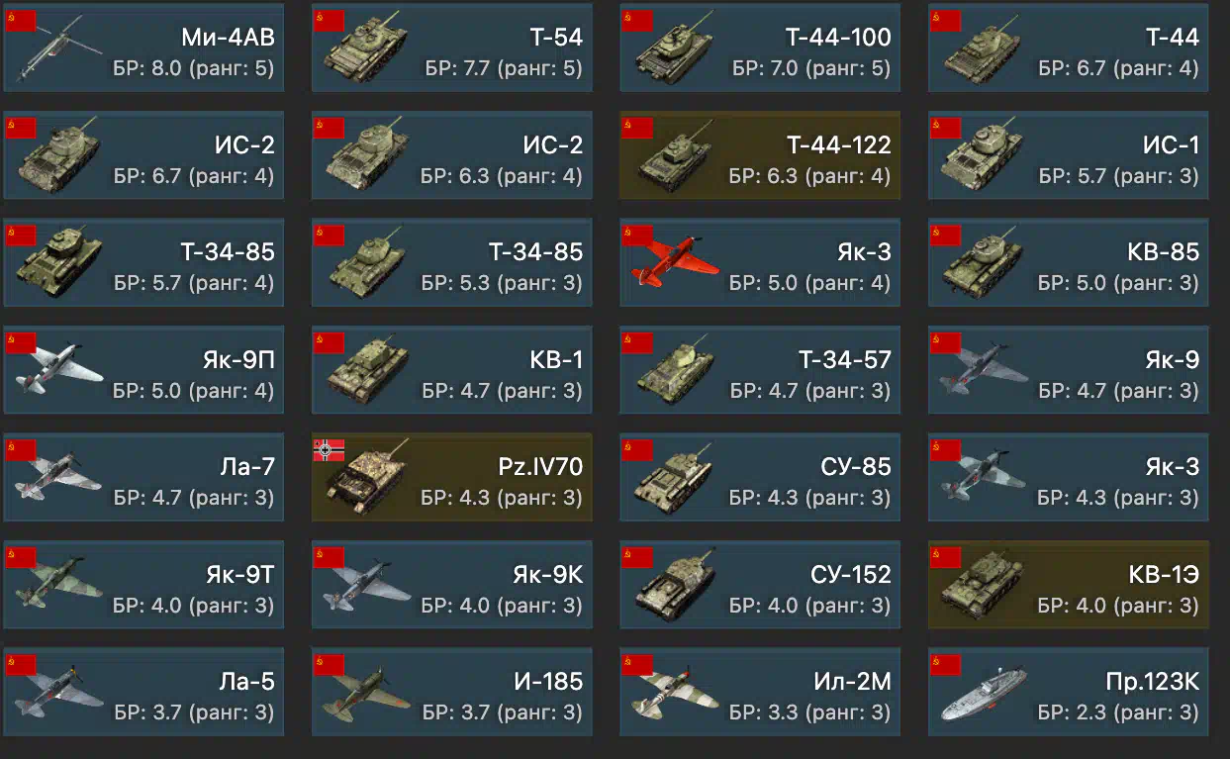Click the КВ-85 vehicle label
This screenshot has width=1230, height=759.
(1163, 252)
